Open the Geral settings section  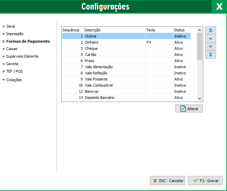[x=11, y=26]
